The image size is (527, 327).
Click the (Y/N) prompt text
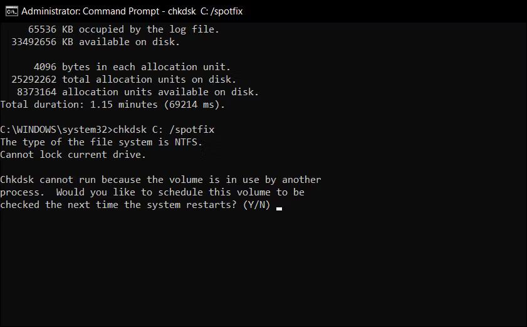pyautogui.click(x=256, y=205)
